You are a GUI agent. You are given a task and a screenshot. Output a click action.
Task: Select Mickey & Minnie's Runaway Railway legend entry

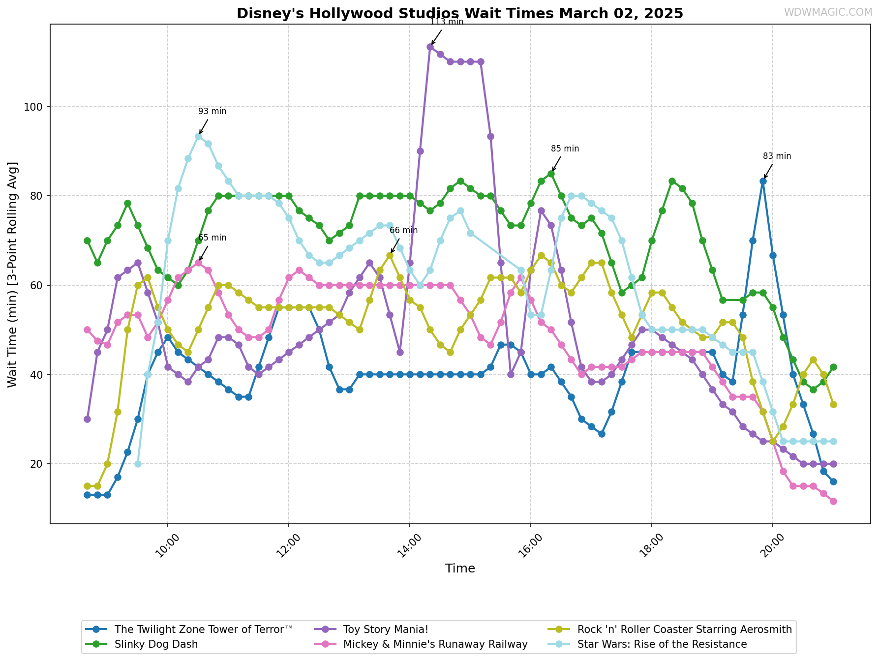421,644
